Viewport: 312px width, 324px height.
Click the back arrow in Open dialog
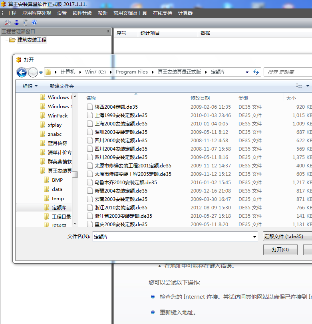click(x=22, y=72)
